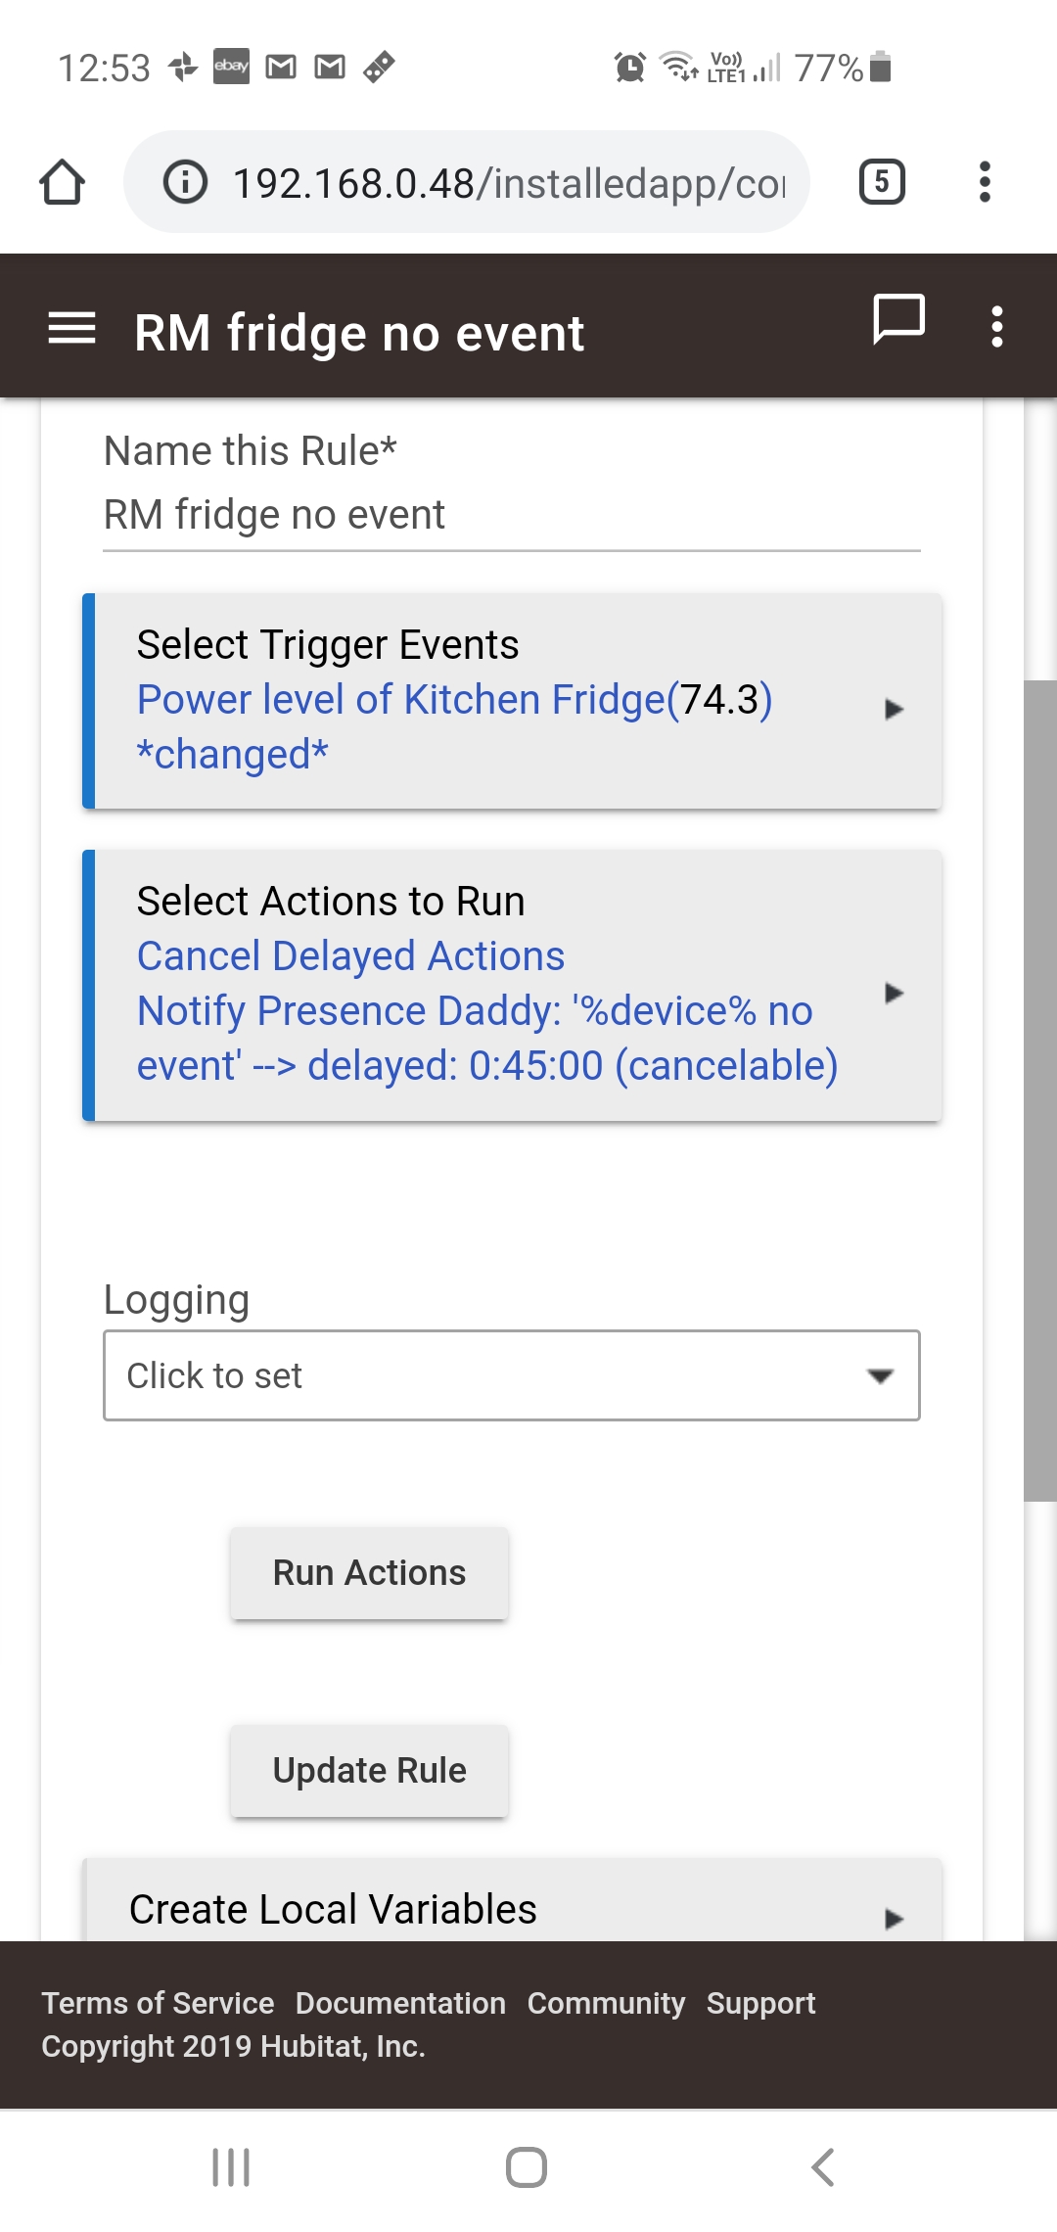Open the hamburger navigation menu
Viewport: 1057px width, 2232px height.
71,328
